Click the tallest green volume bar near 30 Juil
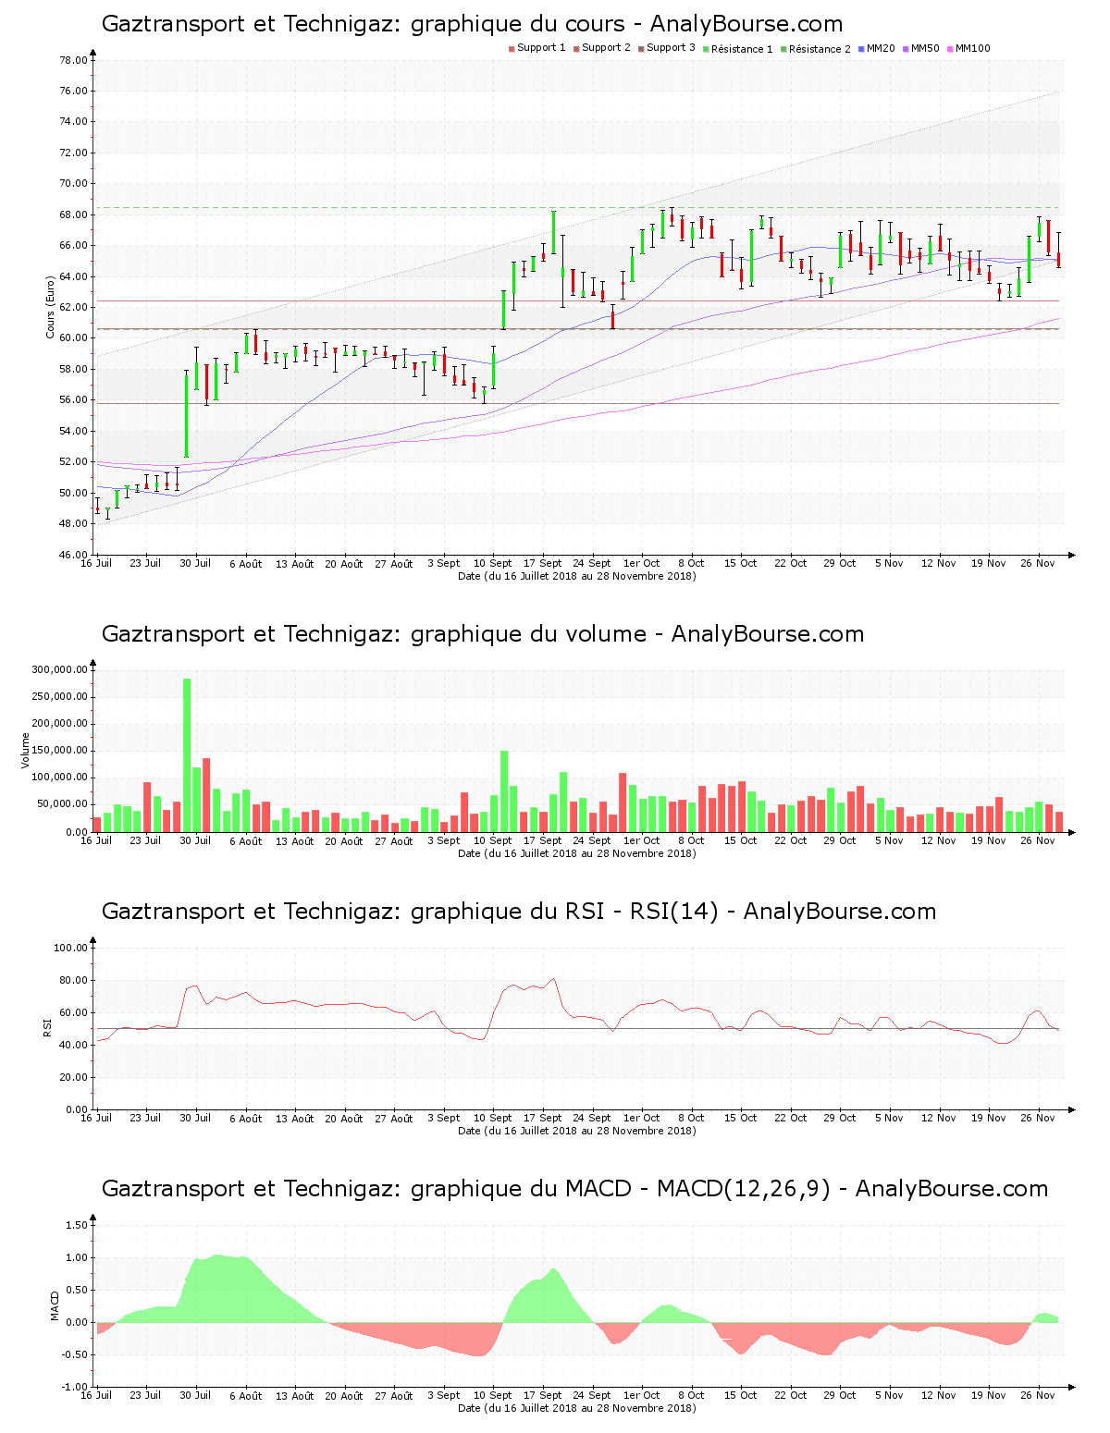 coord(187,755)
